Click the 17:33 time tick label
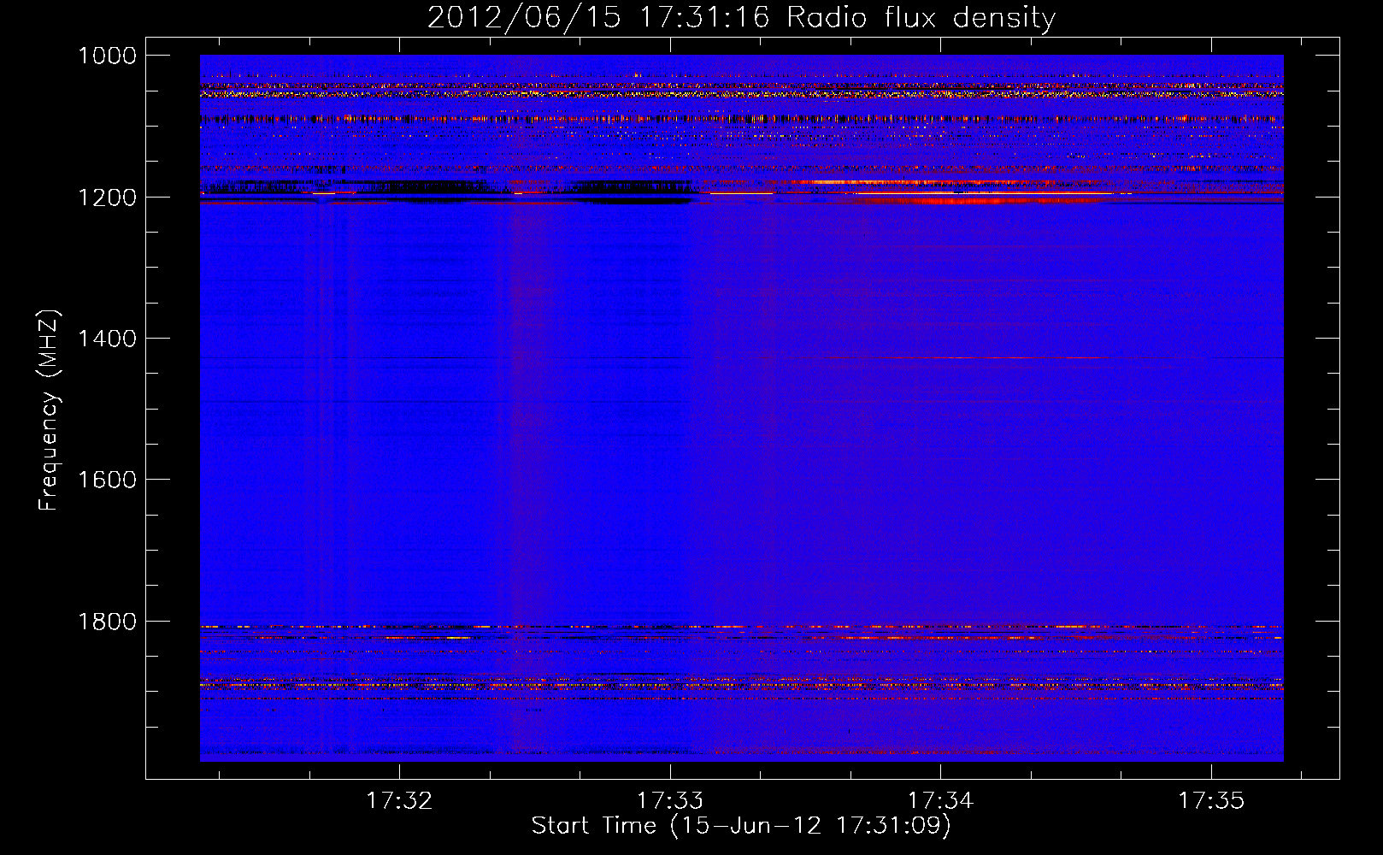The width and height of the screenshot is (1383, 855). click(670, 800)
